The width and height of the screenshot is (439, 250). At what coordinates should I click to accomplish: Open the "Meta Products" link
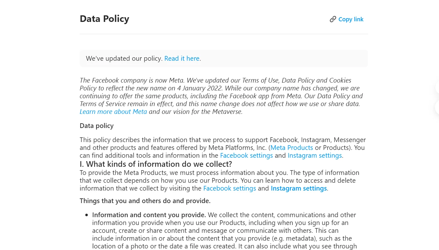291,147
